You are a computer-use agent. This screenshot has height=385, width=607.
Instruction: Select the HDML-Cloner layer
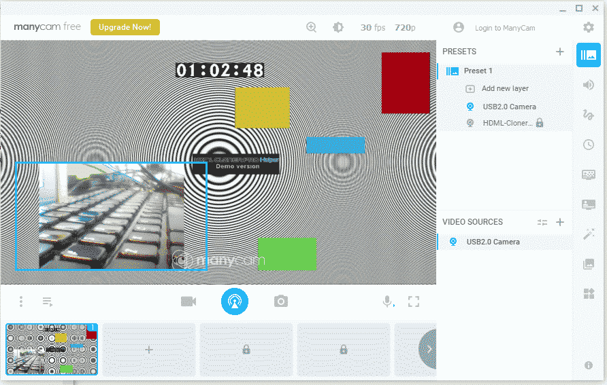coord(508,123)
